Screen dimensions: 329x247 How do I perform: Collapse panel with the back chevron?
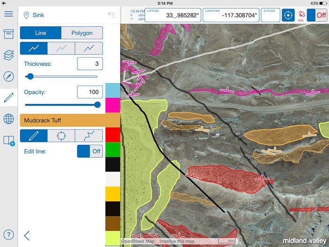pyautogui.click(x=27, y=235)
